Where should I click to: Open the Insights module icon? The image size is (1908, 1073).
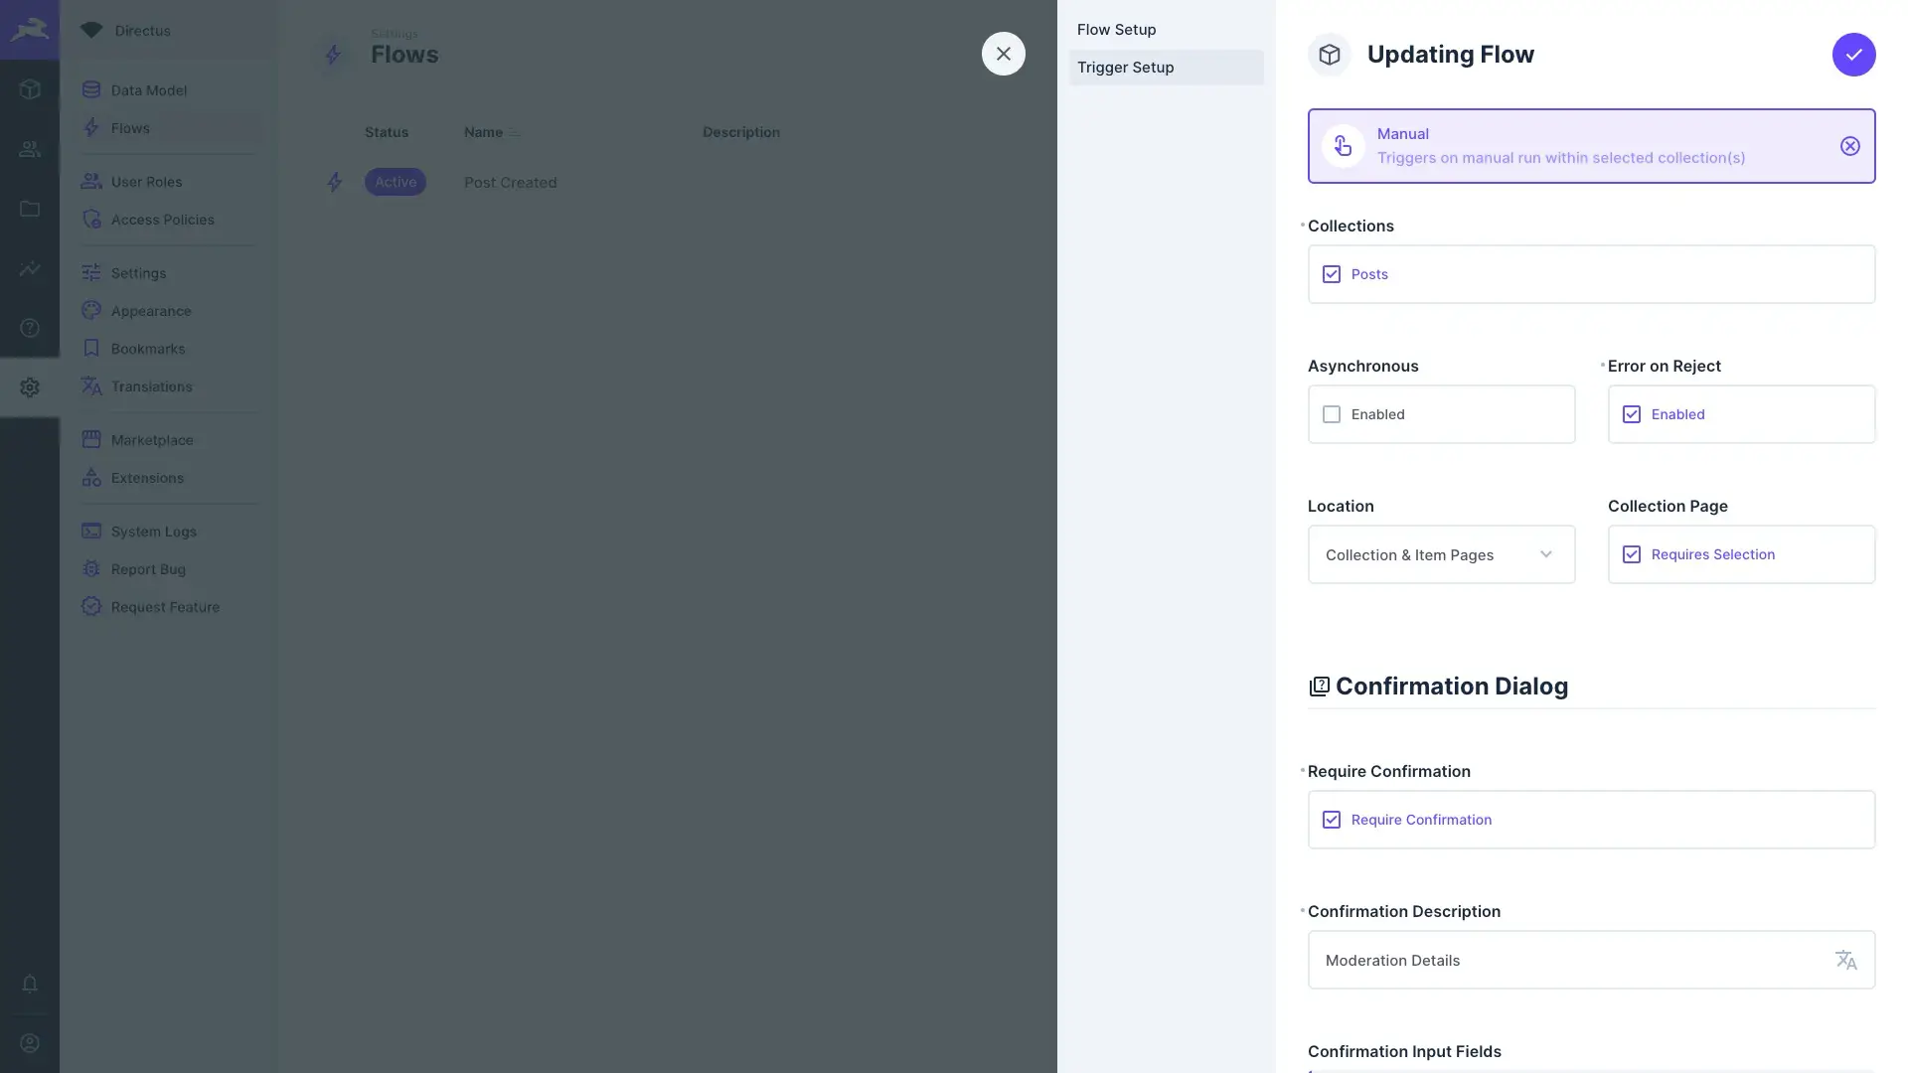30,268
